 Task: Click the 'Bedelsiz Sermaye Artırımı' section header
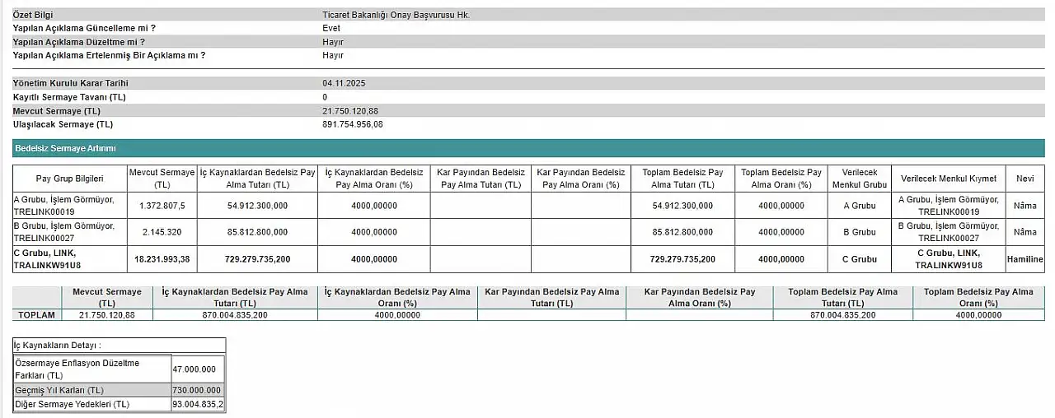(65, 148)
